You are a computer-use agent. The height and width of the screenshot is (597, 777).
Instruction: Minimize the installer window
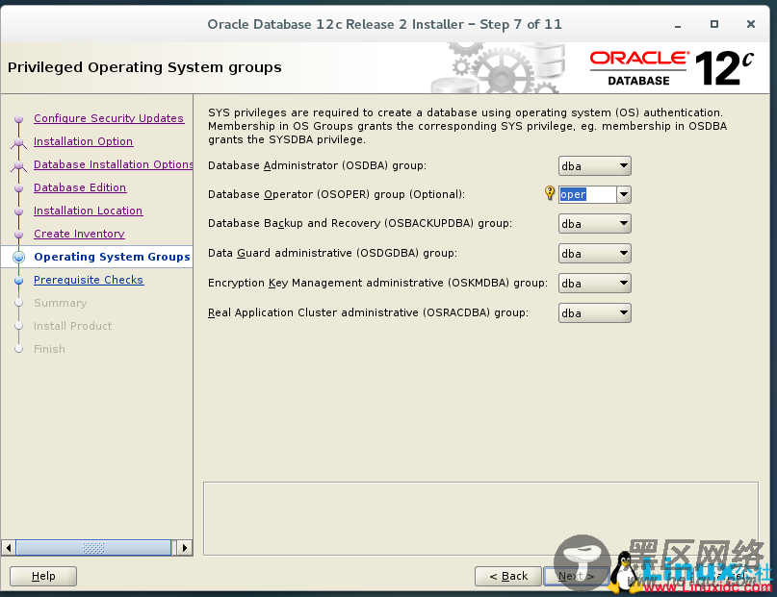(x=678, y=25)
